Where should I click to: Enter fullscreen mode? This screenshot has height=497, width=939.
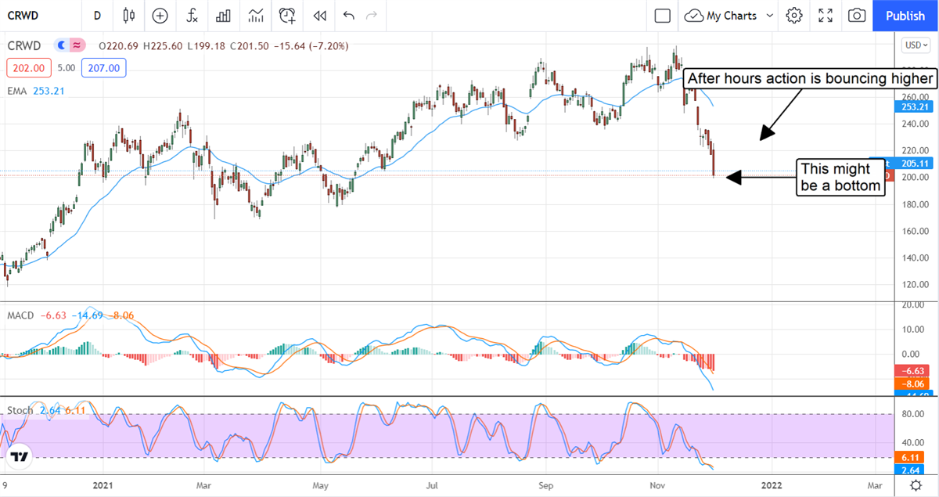coord(826,16)
